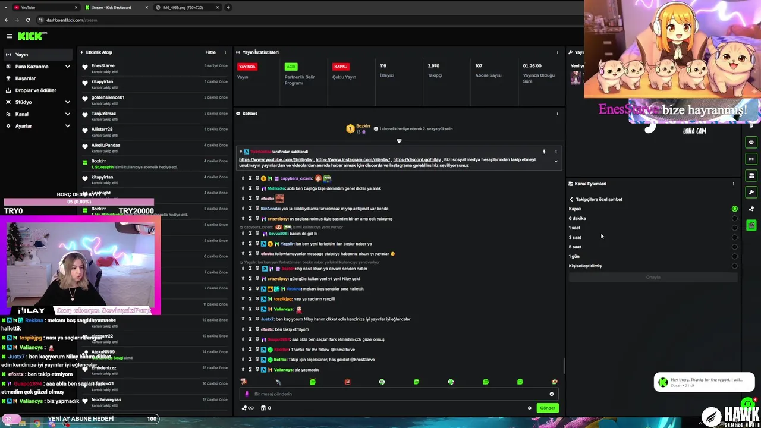
Task: Open a new browser tab
Action: [228, 8]
